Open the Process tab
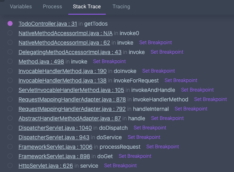This screenshot has width=234, height=172. click(52, 7)
